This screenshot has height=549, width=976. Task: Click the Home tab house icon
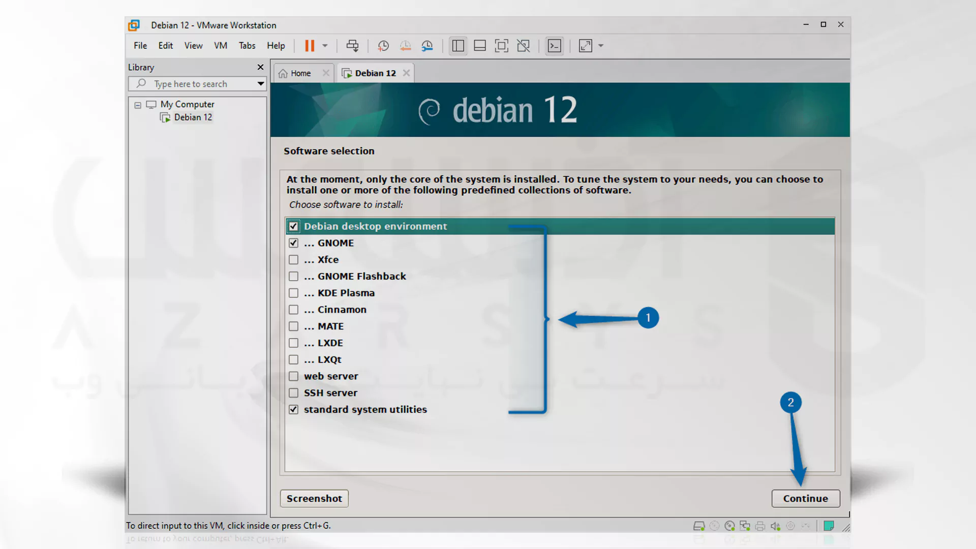click(x=283, y=73)
